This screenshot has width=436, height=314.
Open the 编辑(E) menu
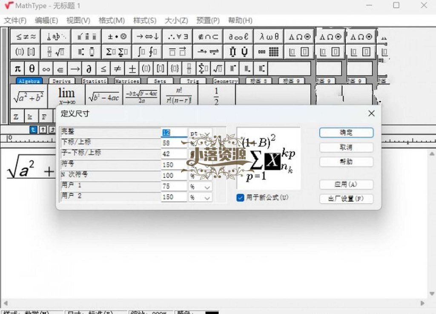point(46,20)
